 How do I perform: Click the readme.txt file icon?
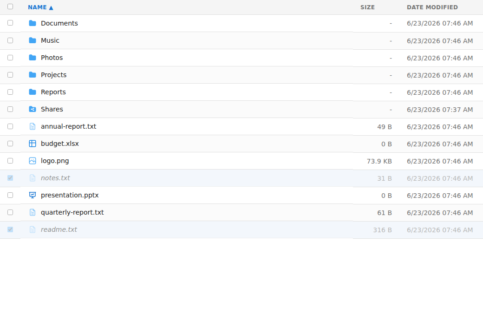coord(33,229)
